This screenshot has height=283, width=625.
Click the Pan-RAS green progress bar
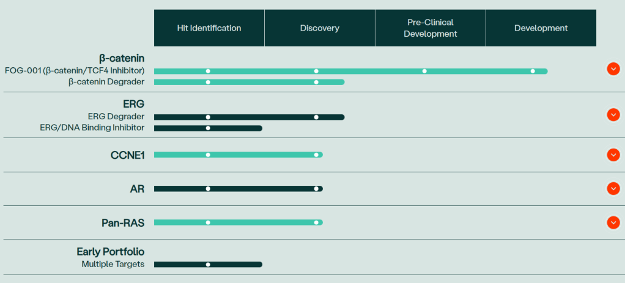point(263,222)
